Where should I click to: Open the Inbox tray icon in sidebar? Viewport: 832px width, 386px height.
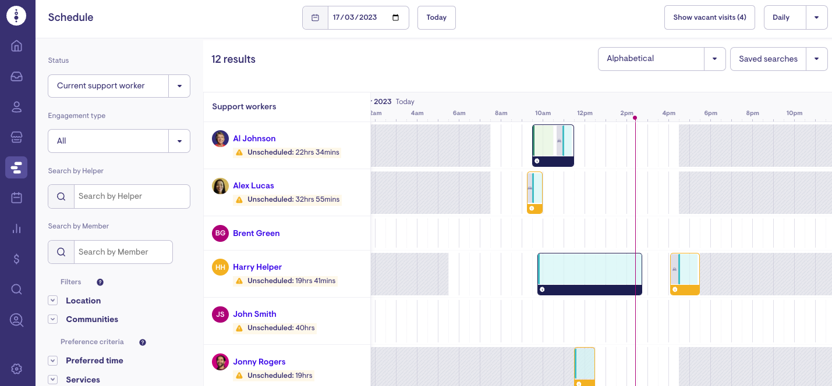(16, 76)
